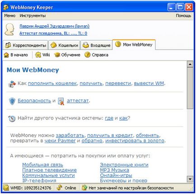The height and width of the screenshot is (194, 196).
Task: Switch to the Кошельки tab
Action: (64, 45)
